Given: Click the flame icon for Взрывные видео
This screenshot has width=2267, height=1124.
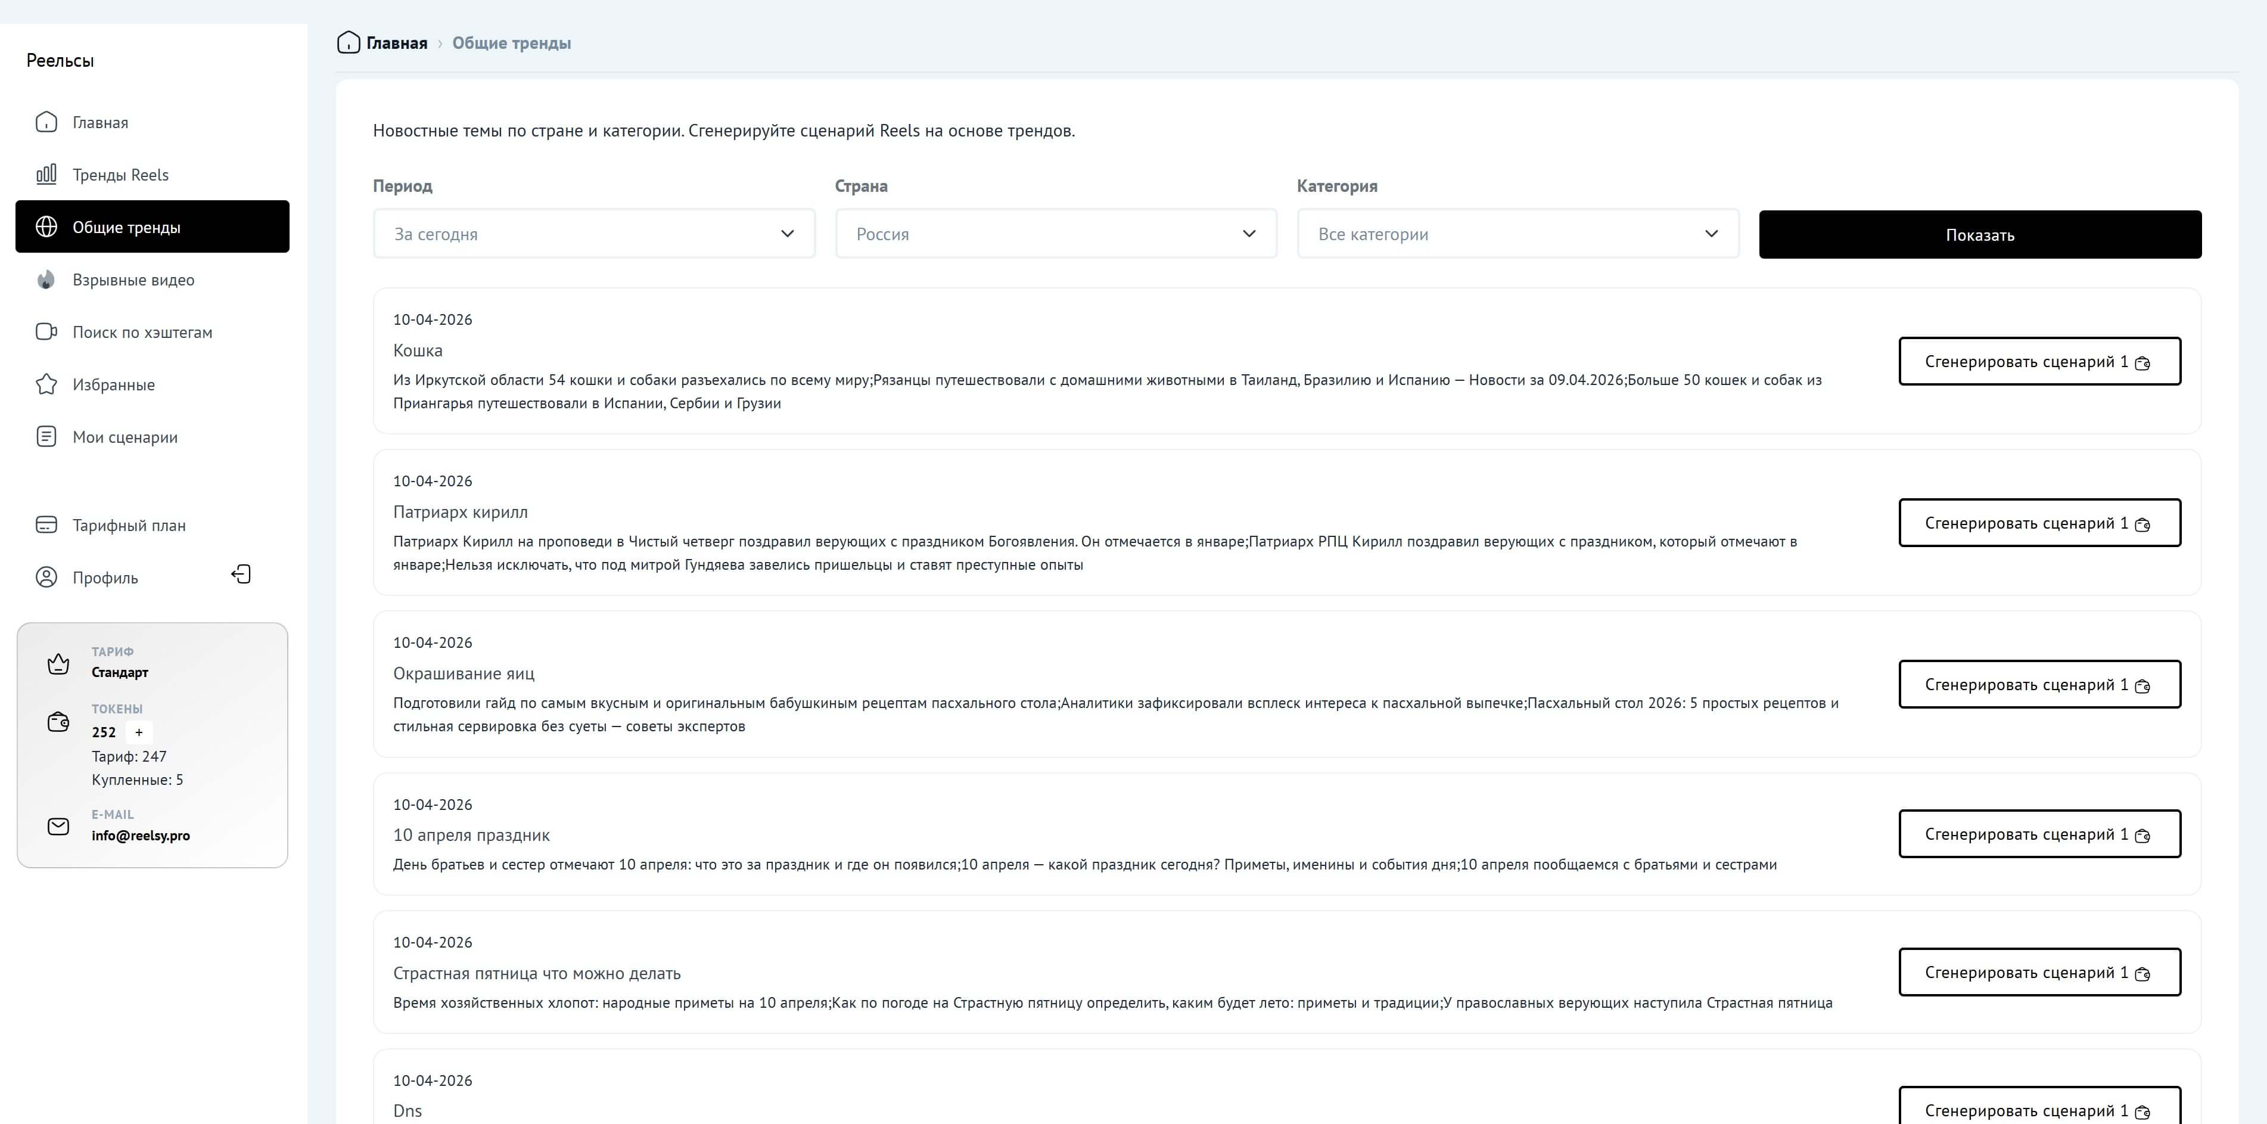Looking at the screenshot, I should (x=46, y=280).
